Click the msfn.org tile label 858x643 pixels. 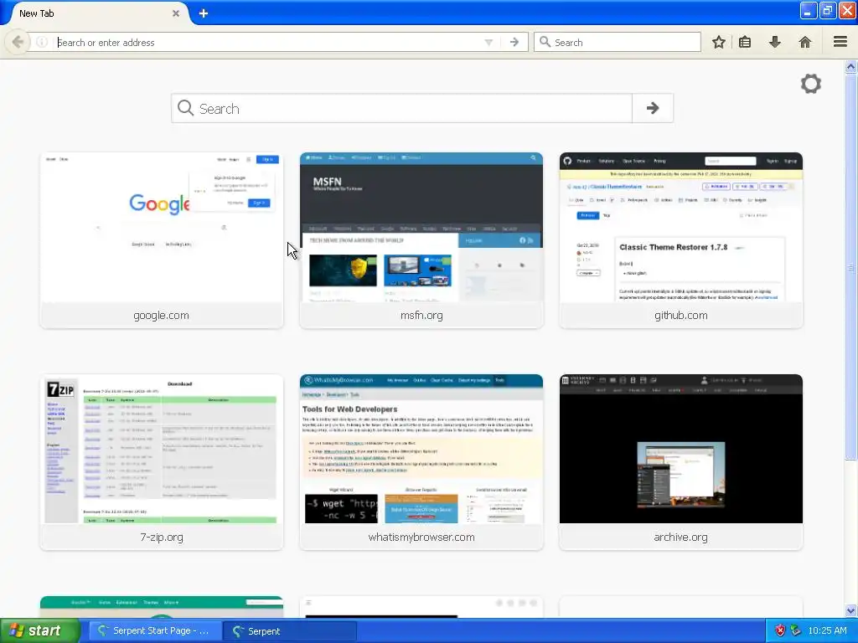[421, 316]
